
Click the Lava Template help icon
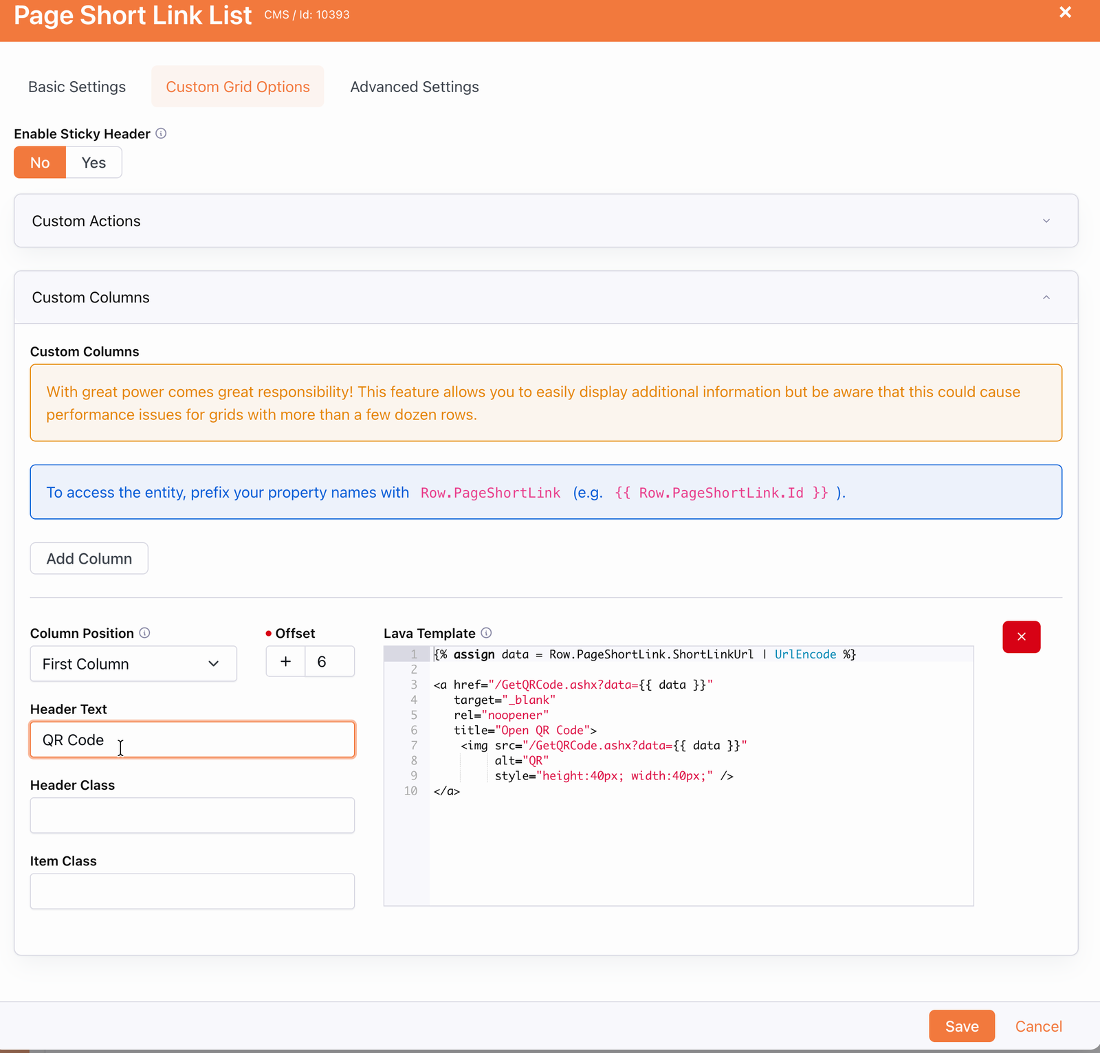[x=486, y=633]
